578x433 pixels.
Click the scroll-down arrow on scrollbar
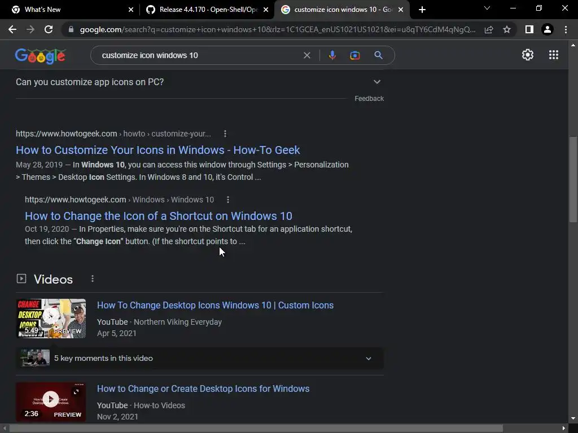click(x=573, y=418)
